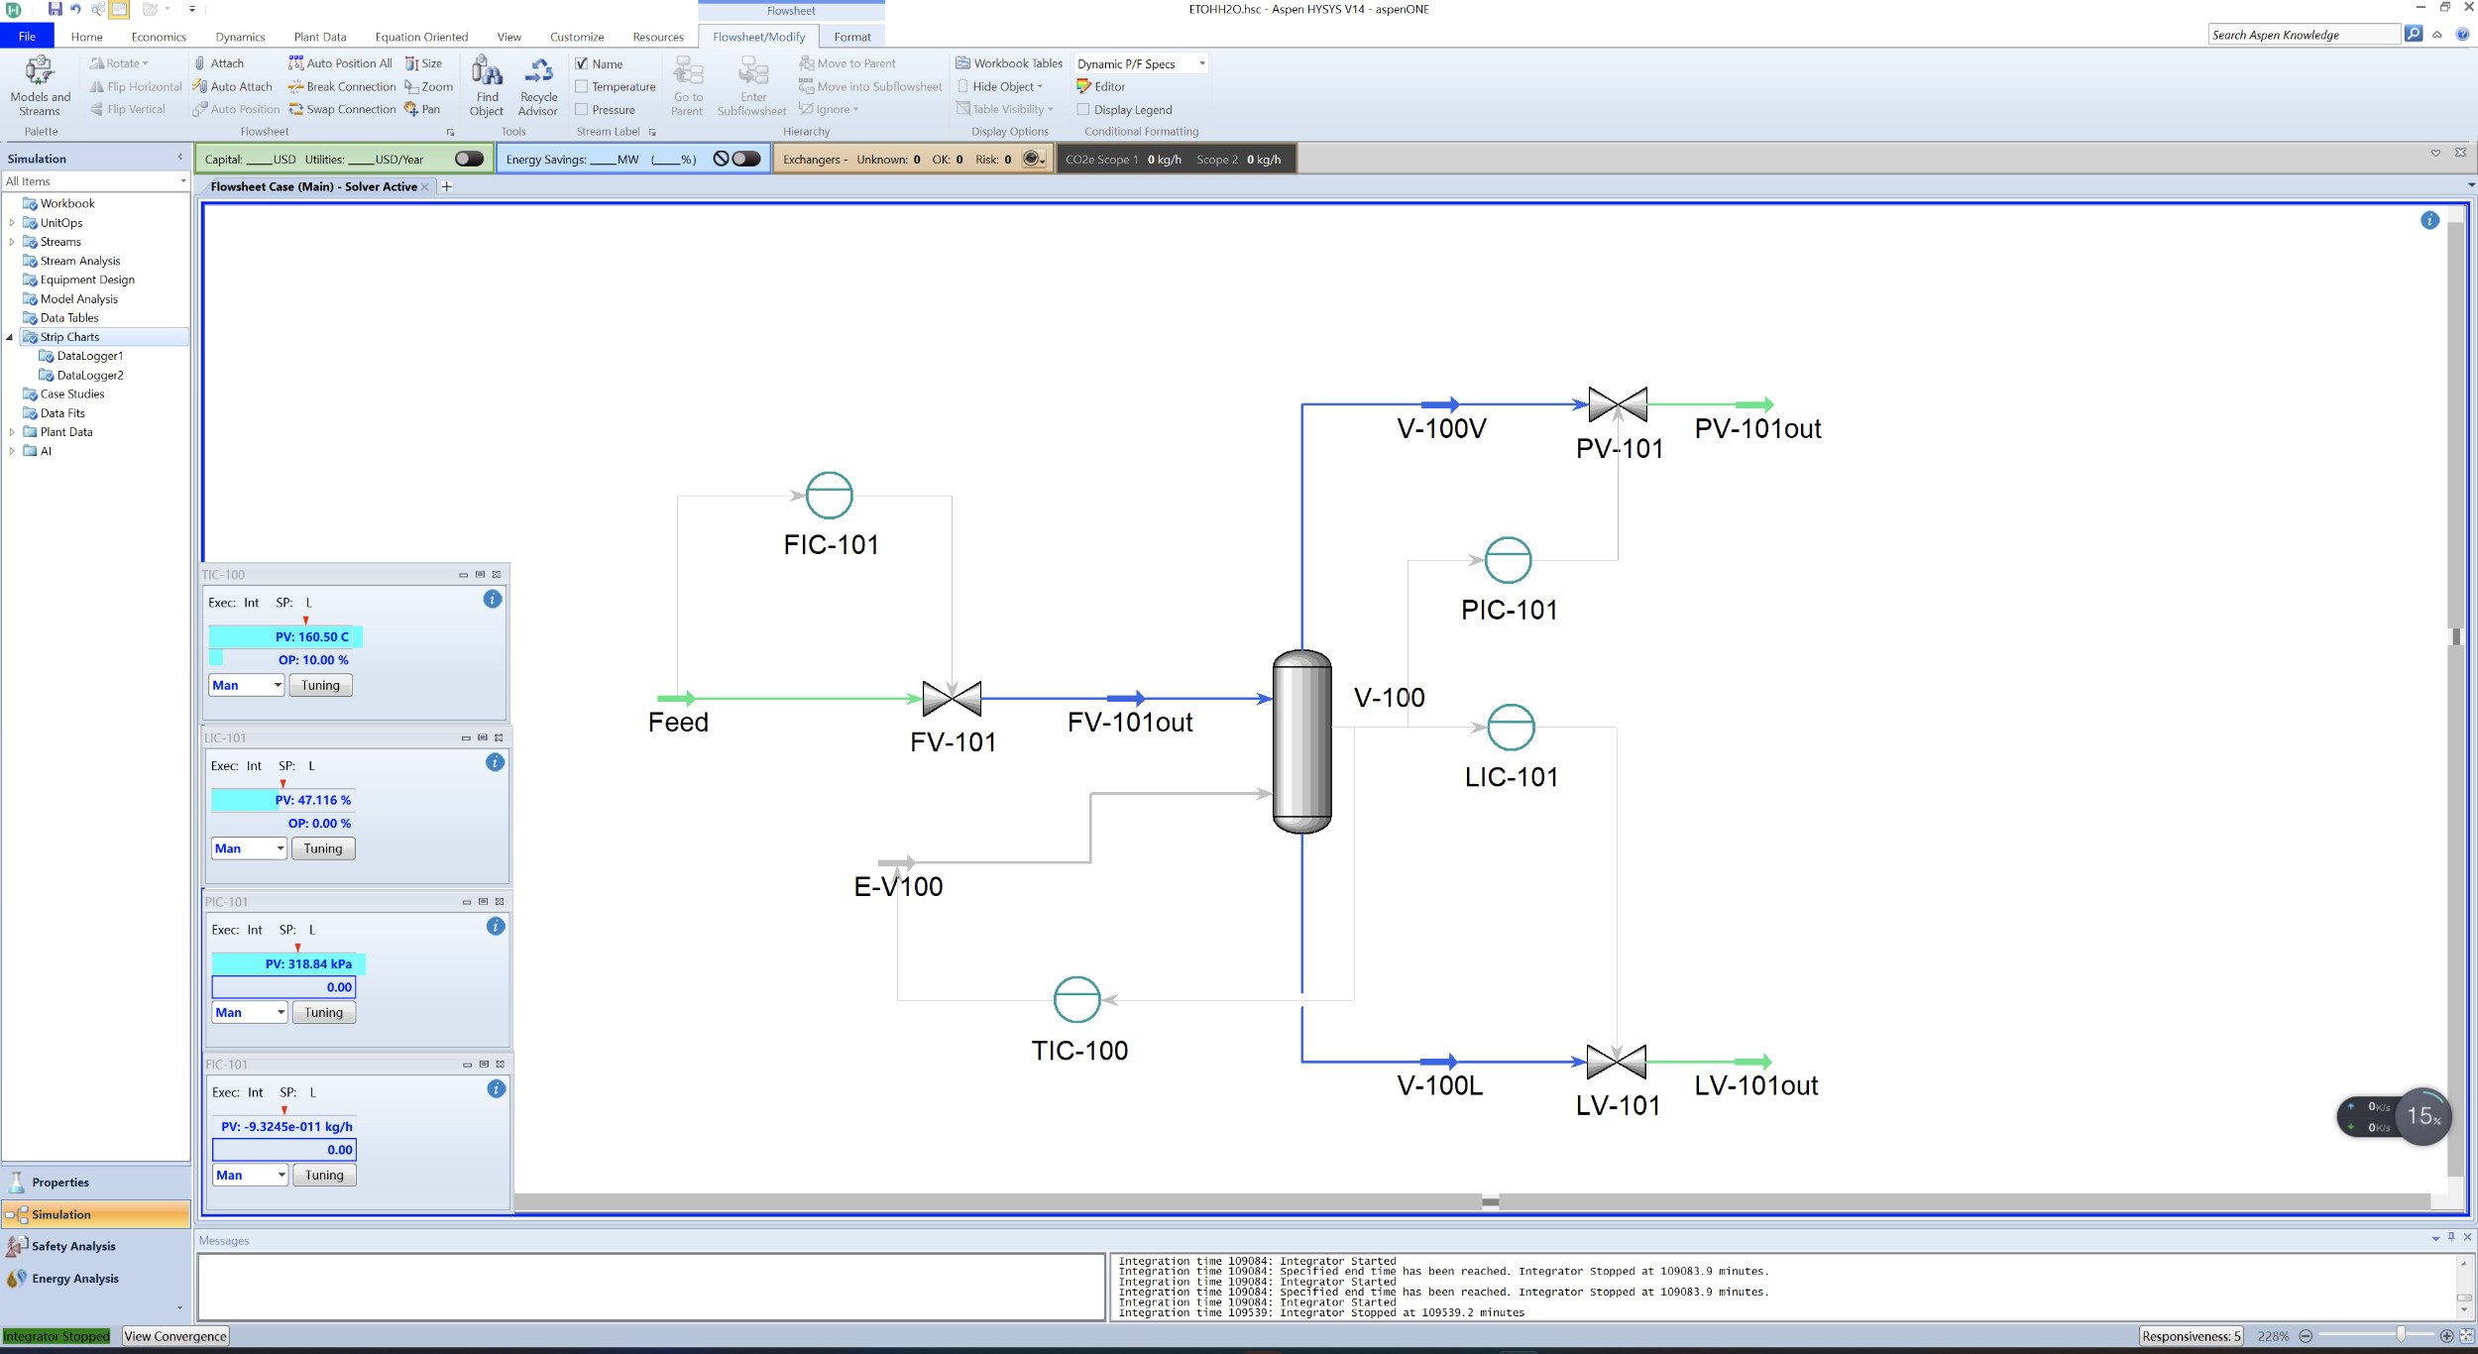Expand the UnitOps tree node
This screenshot has width=2478, height=1354.
coord(12,223)
